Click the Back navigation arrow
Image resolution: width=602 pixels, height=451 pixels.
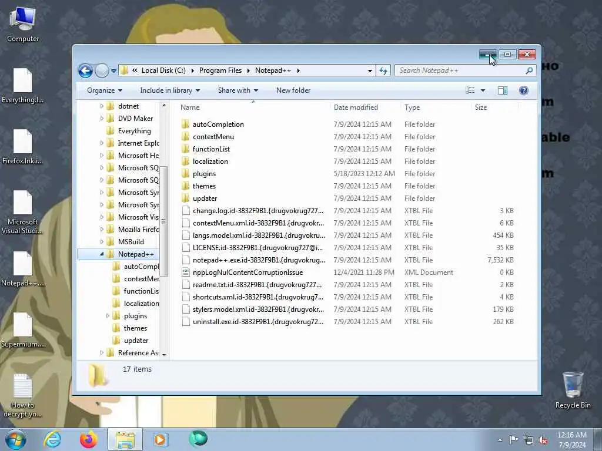tap(85, 70)
